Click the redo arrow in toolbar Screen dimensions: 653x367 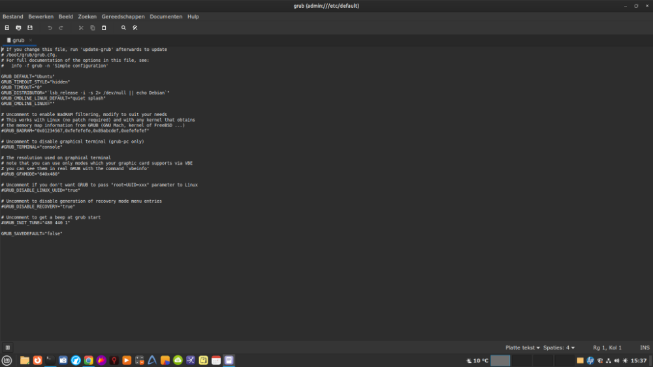pyautogui.click(x=61, y=28)
